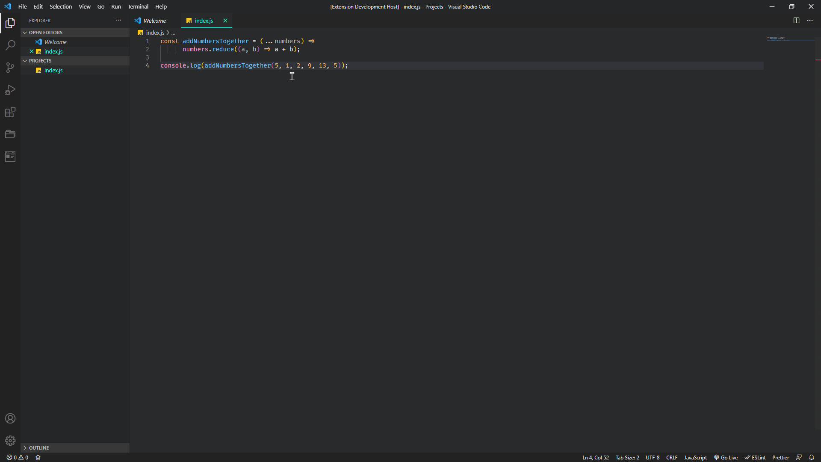Open the Terminal menu
This screenshot has width=821, height=462.
(x=138, y=6)
